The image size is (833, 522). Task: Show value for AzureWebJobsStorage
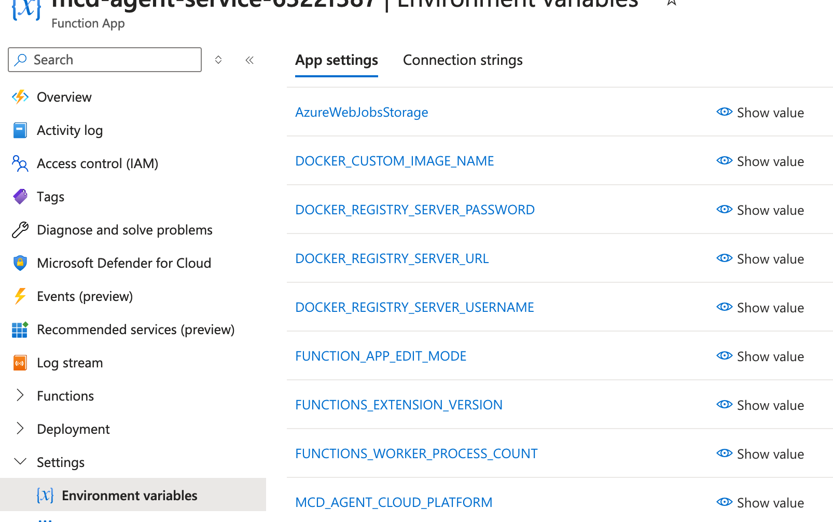(760, 113)
